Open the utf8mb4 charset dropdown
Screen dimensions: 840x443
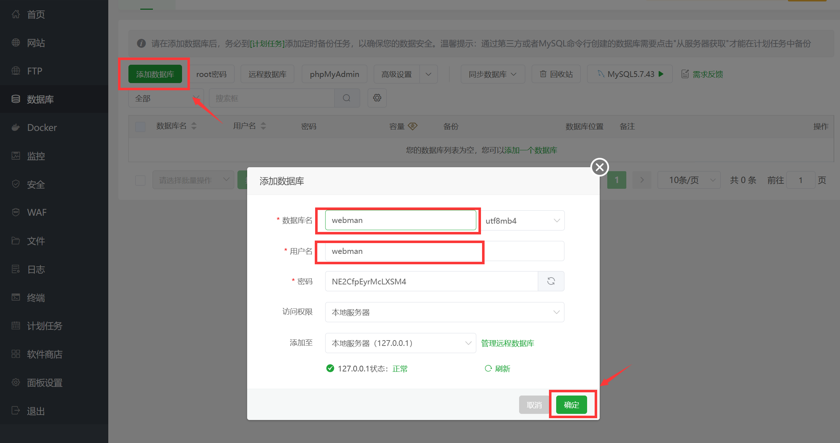pos(523,220)
